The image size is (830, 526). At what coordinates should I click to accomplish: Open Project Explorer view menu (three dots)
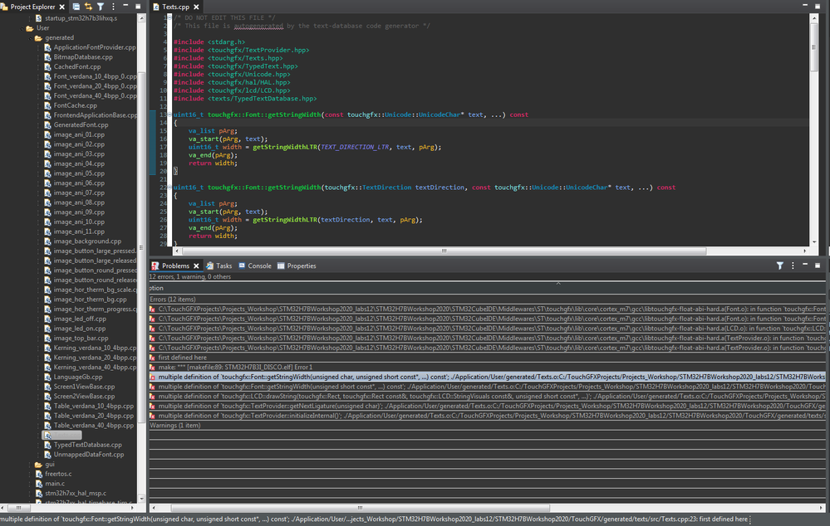(x=113, y=7)
